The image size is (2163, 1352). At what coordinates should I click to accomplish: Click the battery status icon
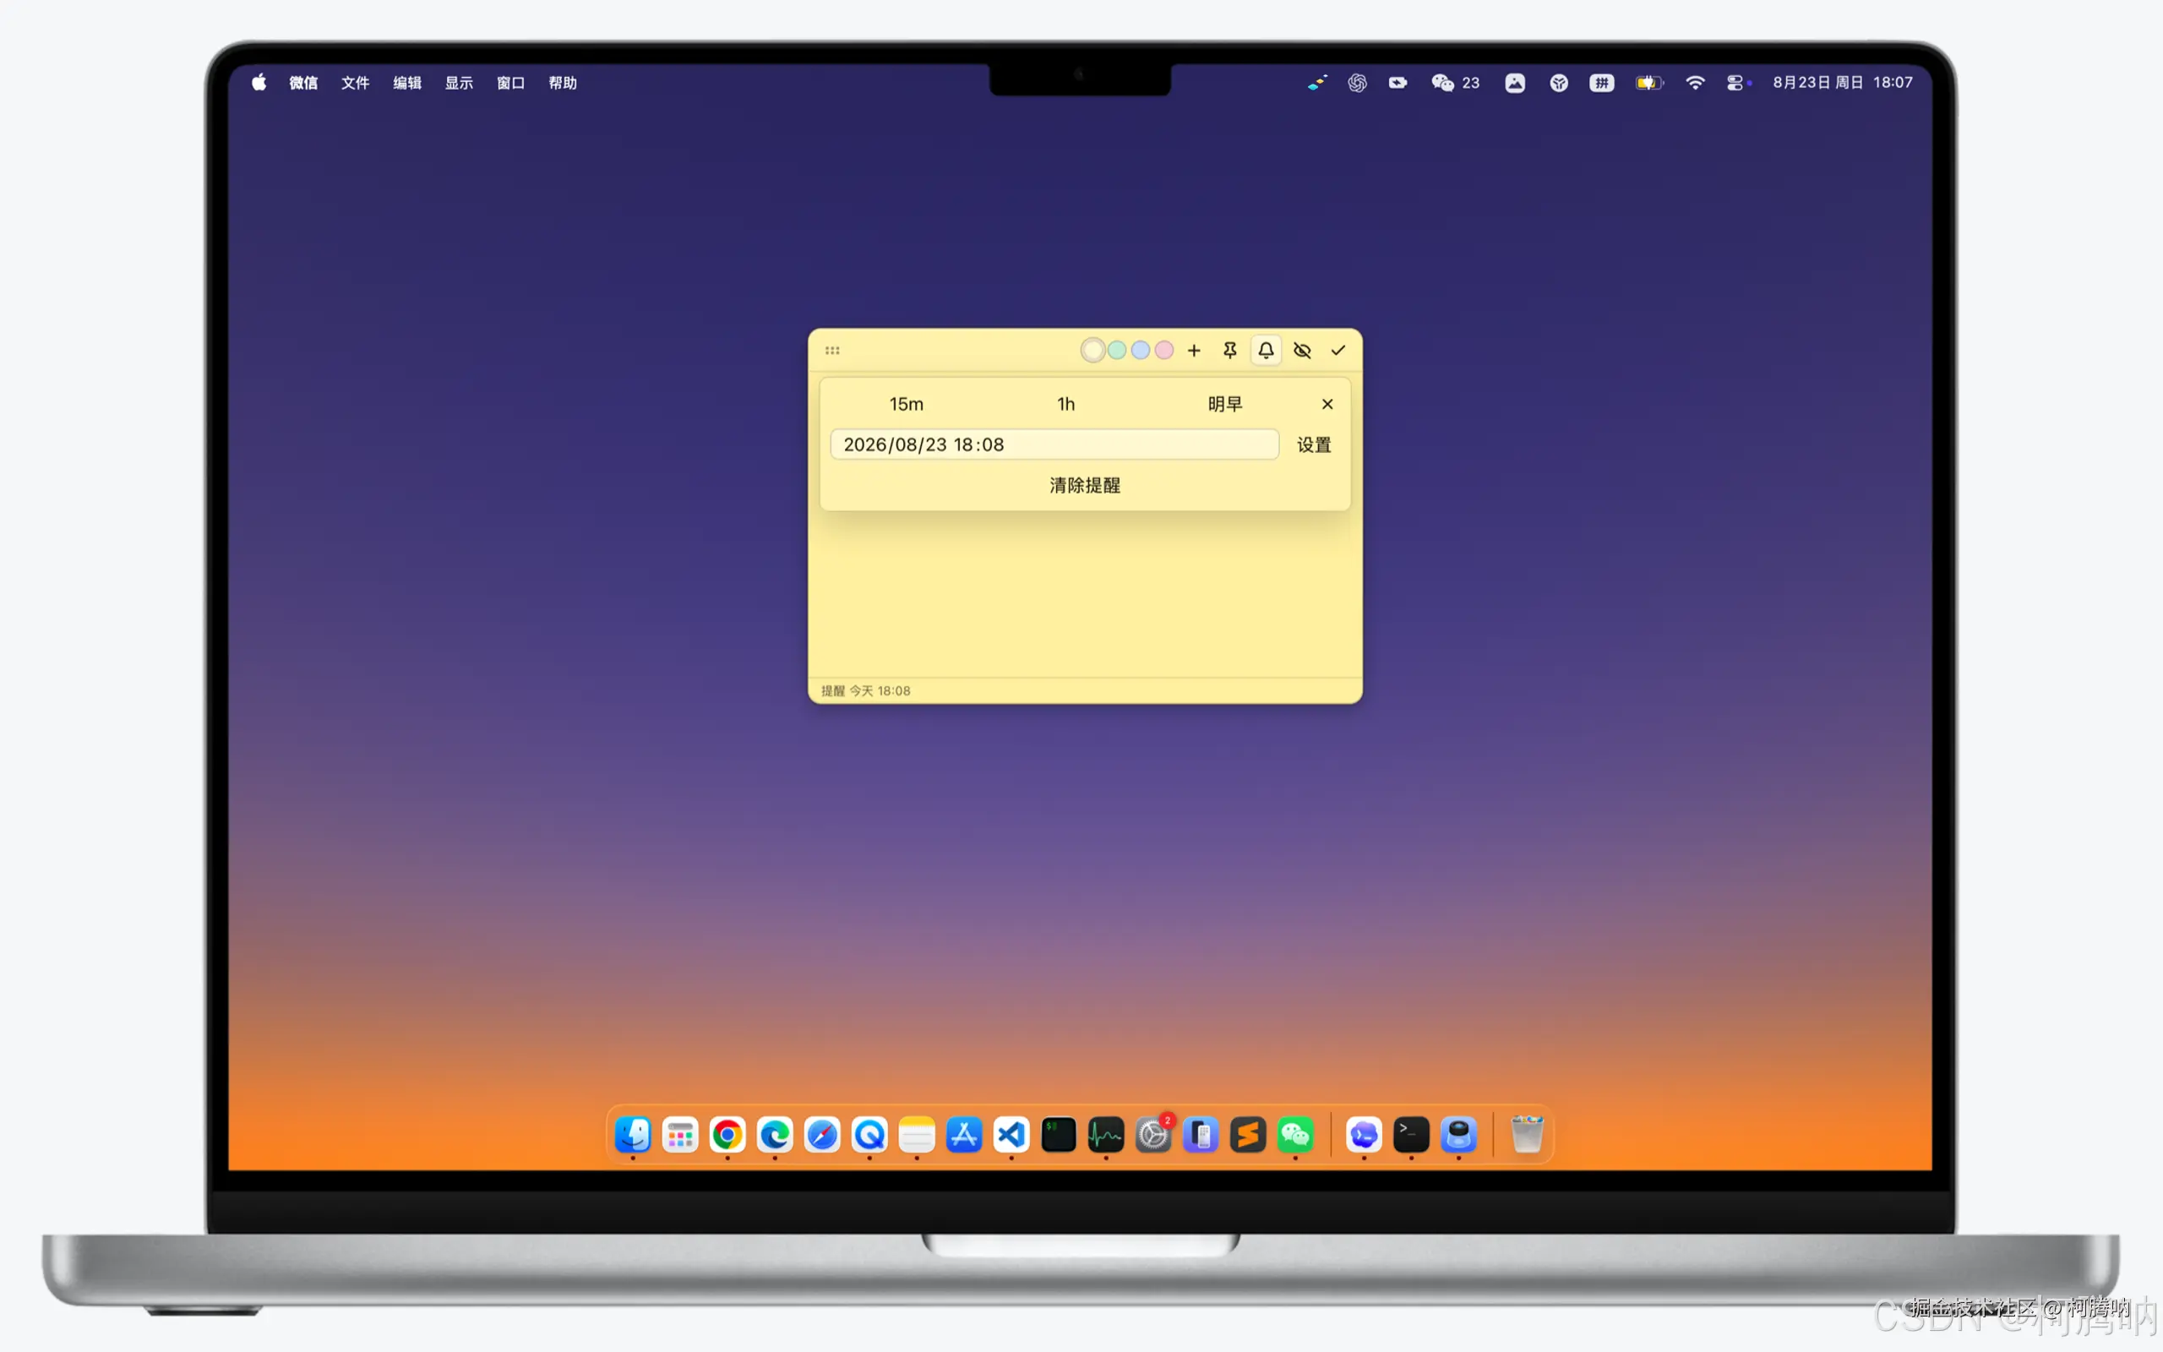click(x=1649, y=82)
